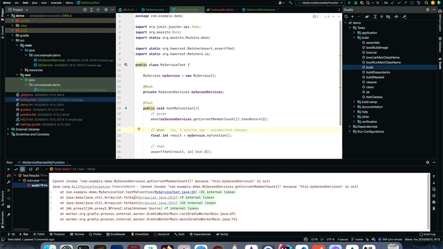The height and width of the screenshot is (249, 443).
Task: Open Gradle panel gear options
Action: click(427, 10)
